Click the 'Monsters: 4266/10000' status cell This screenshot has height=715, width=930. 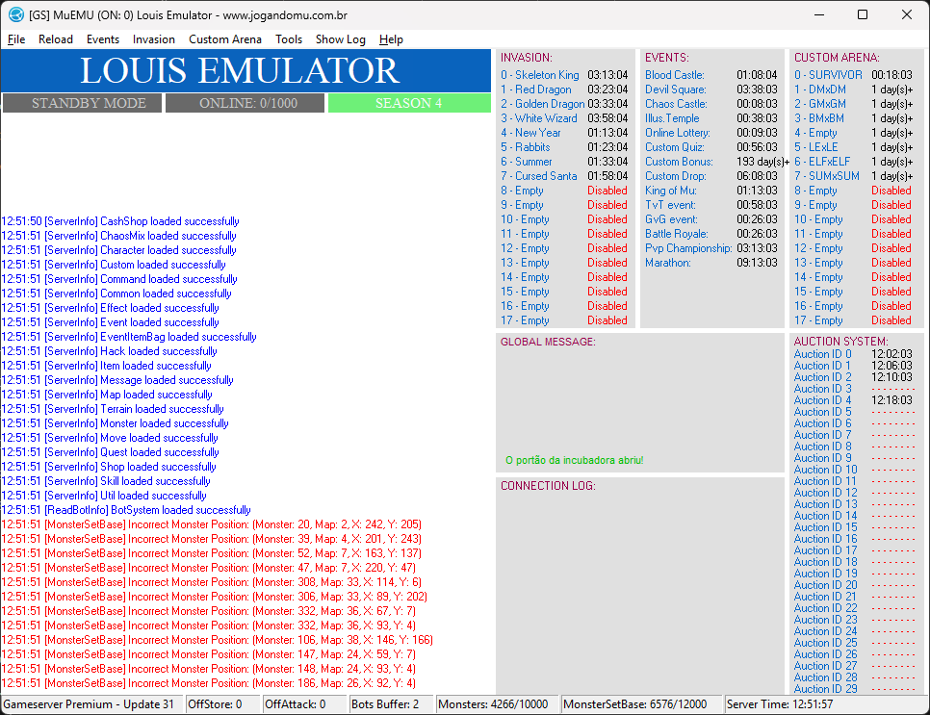tap(498, 704)
